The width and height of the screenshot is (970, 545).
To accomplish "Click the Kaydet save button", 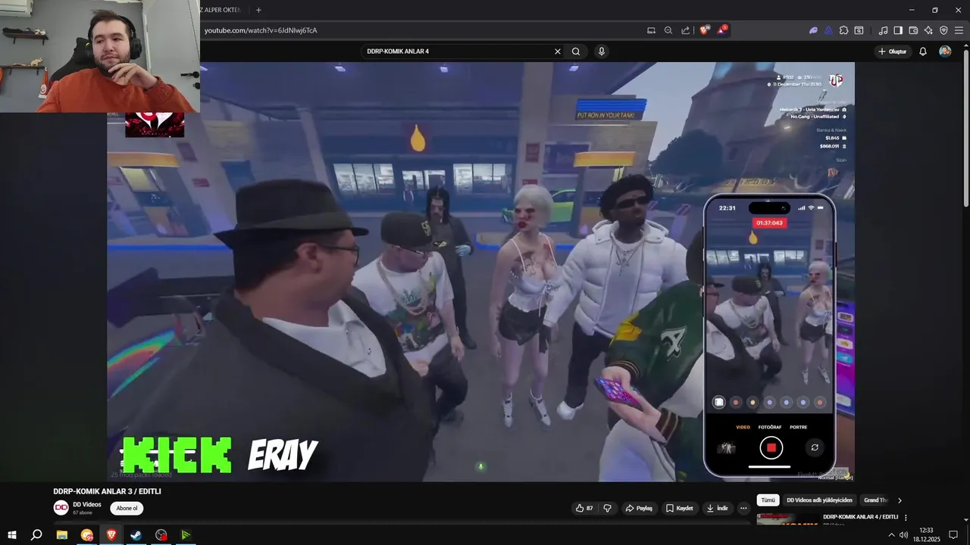I will (x=679, y=508).
